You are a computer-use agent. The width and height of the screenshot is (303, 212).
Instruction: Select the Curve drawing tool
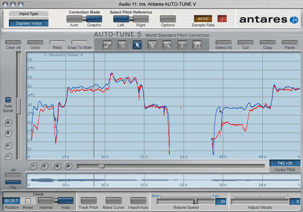[122, 45]
